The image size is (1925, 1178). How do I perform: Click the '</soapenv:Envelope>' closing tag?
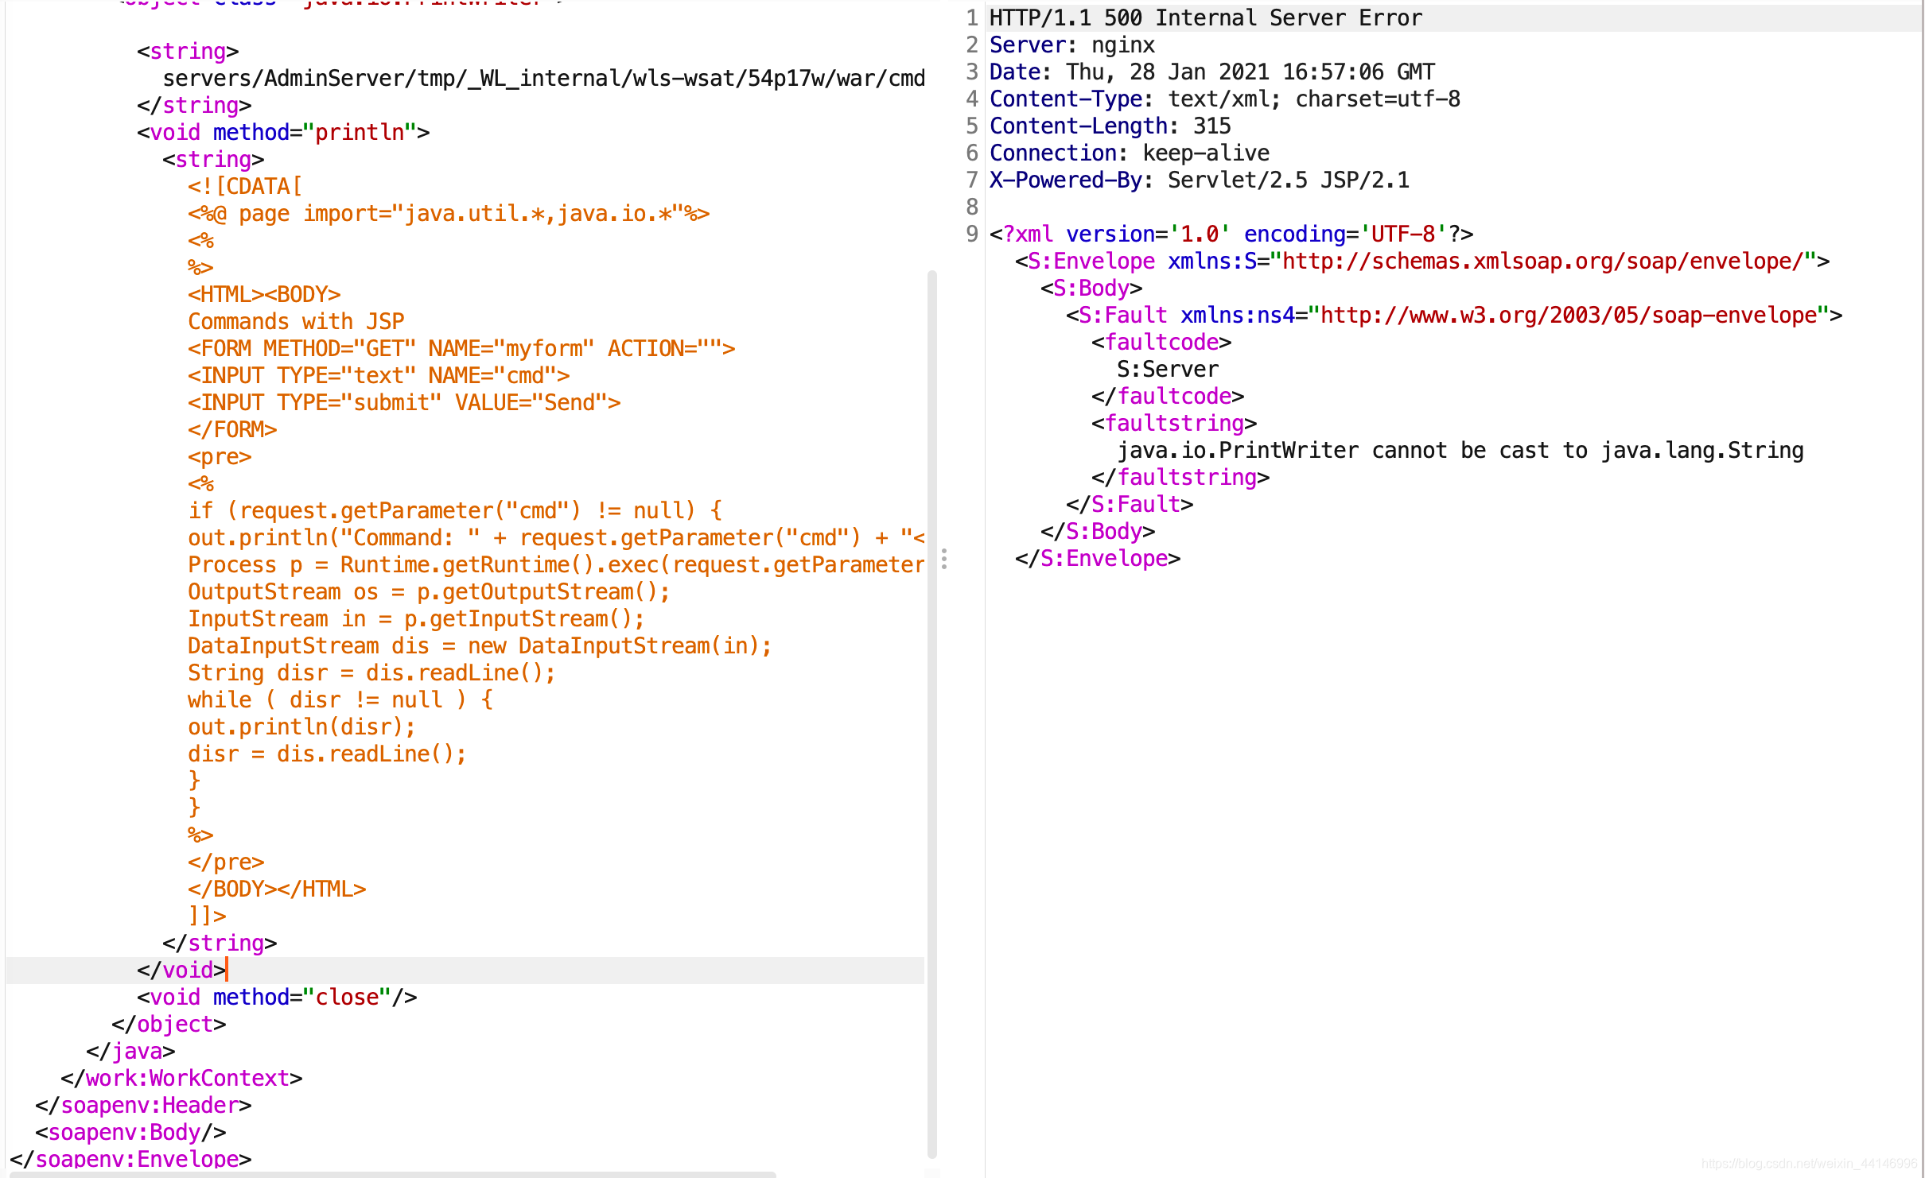(x=130, y=1159)
